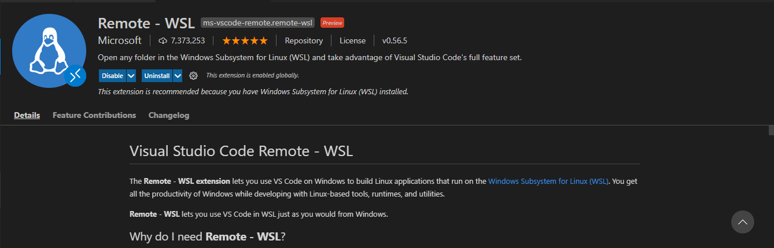The image size is (774, 248).
Task: Click the five-star rating
Action: [x=245, y=40]
